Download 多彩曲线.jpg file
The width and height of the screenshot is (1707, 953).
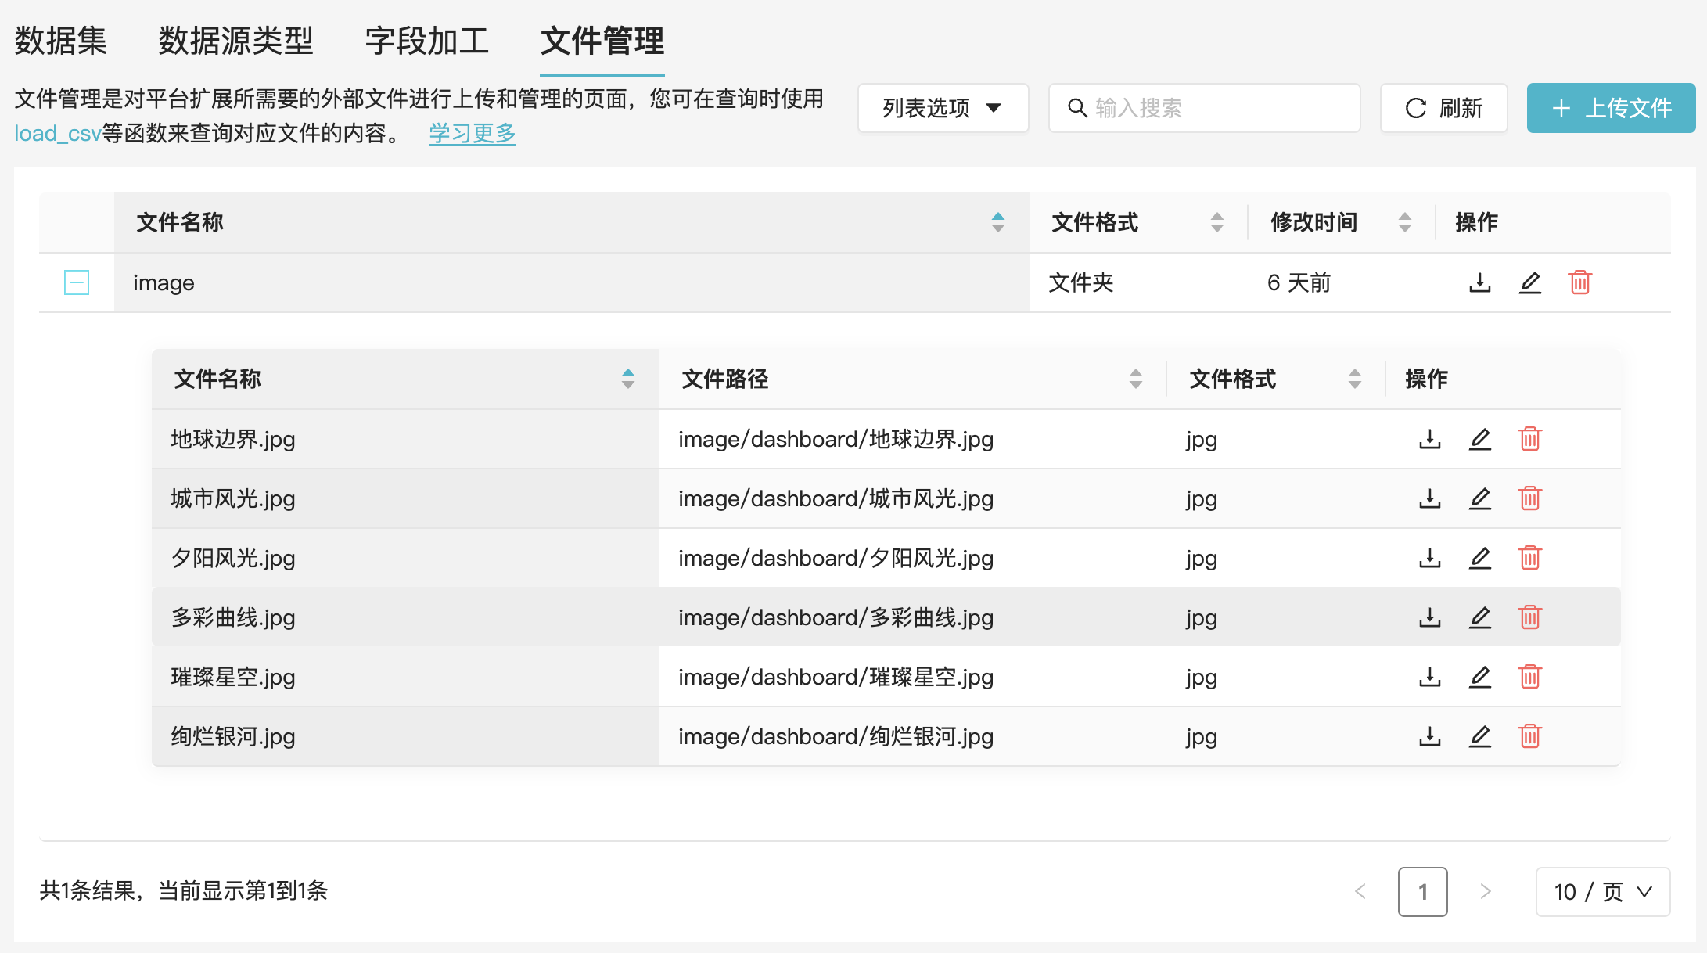(1429, 617)
